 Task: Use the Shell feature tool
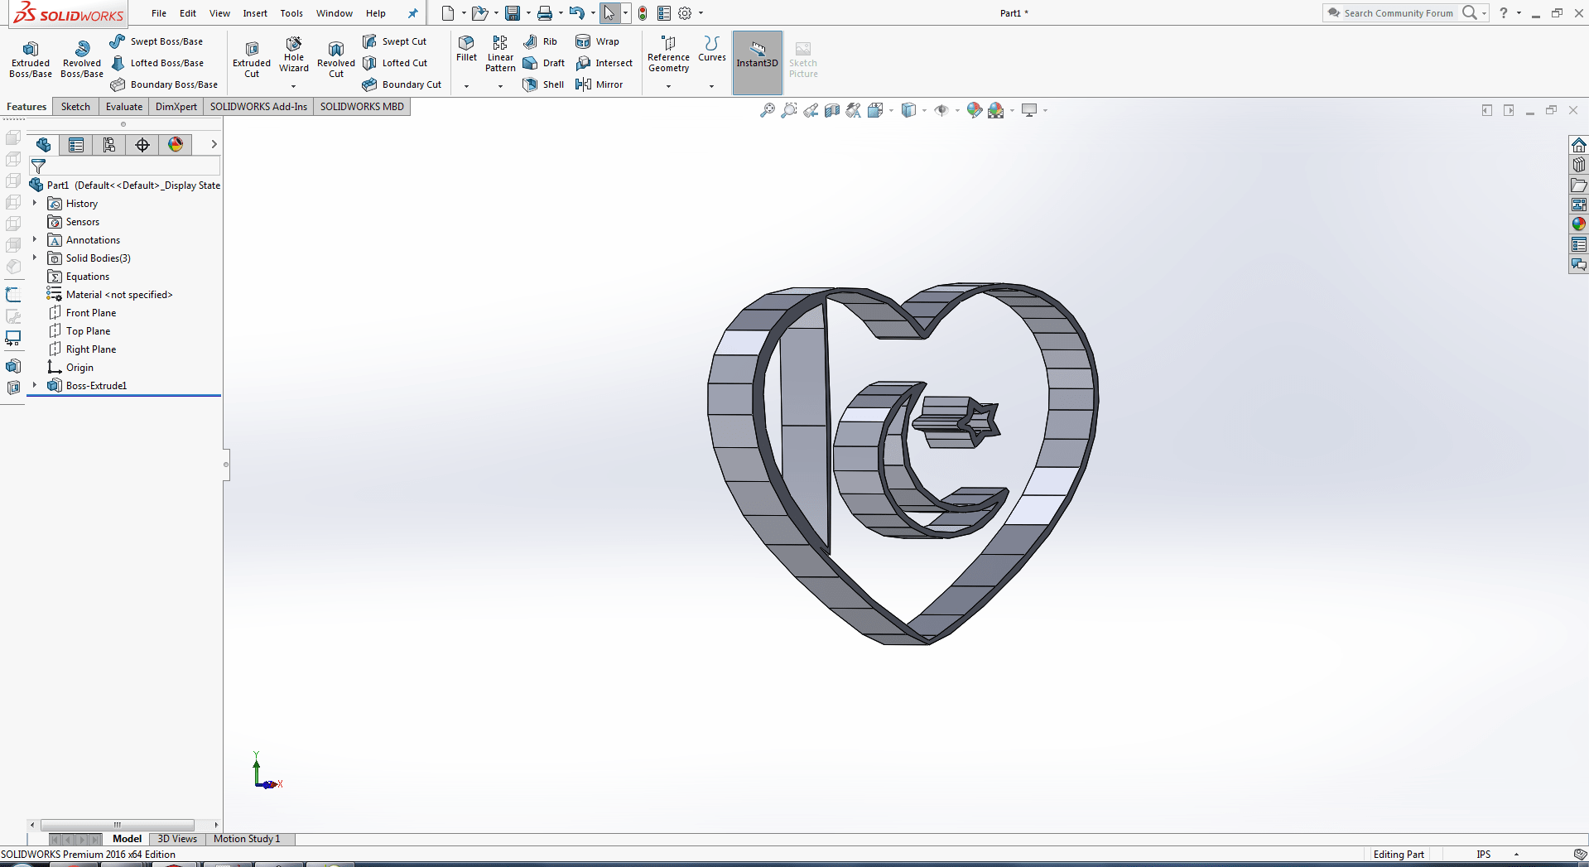click(543, 84)
